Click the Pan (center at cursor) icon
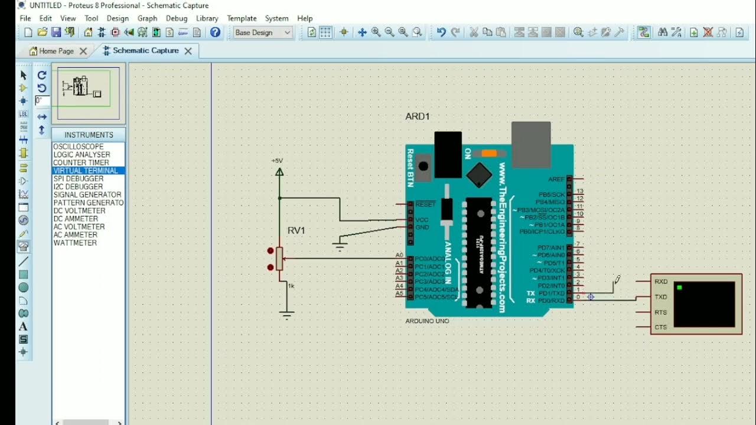This screenshot has height=425, width=756. point(362,32)
